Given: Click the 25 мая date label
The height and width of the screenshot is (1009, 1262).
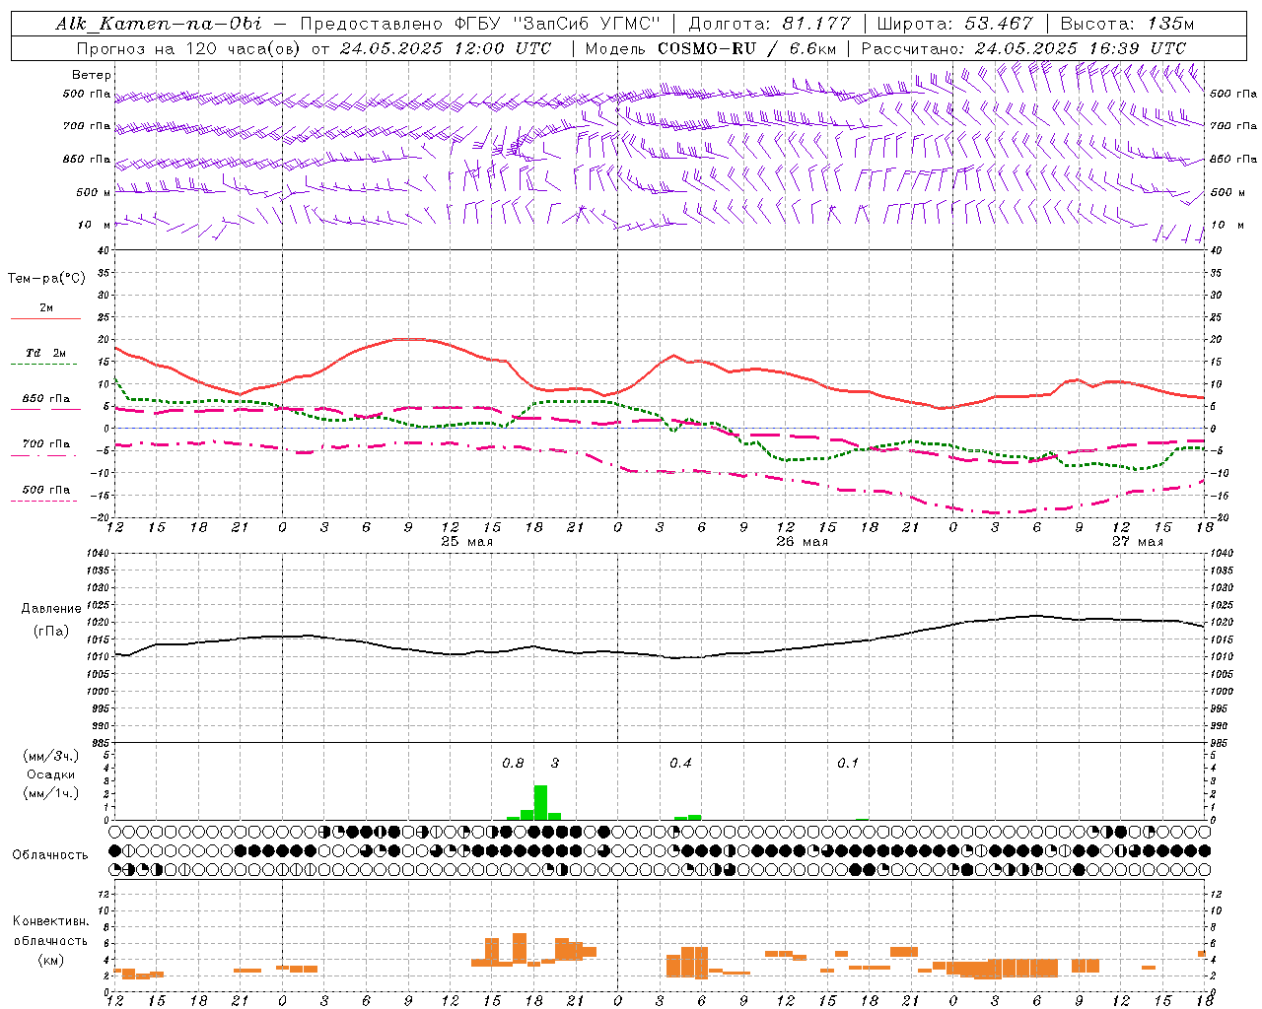Looking at the screenshot, I should [x=467, y=542].
